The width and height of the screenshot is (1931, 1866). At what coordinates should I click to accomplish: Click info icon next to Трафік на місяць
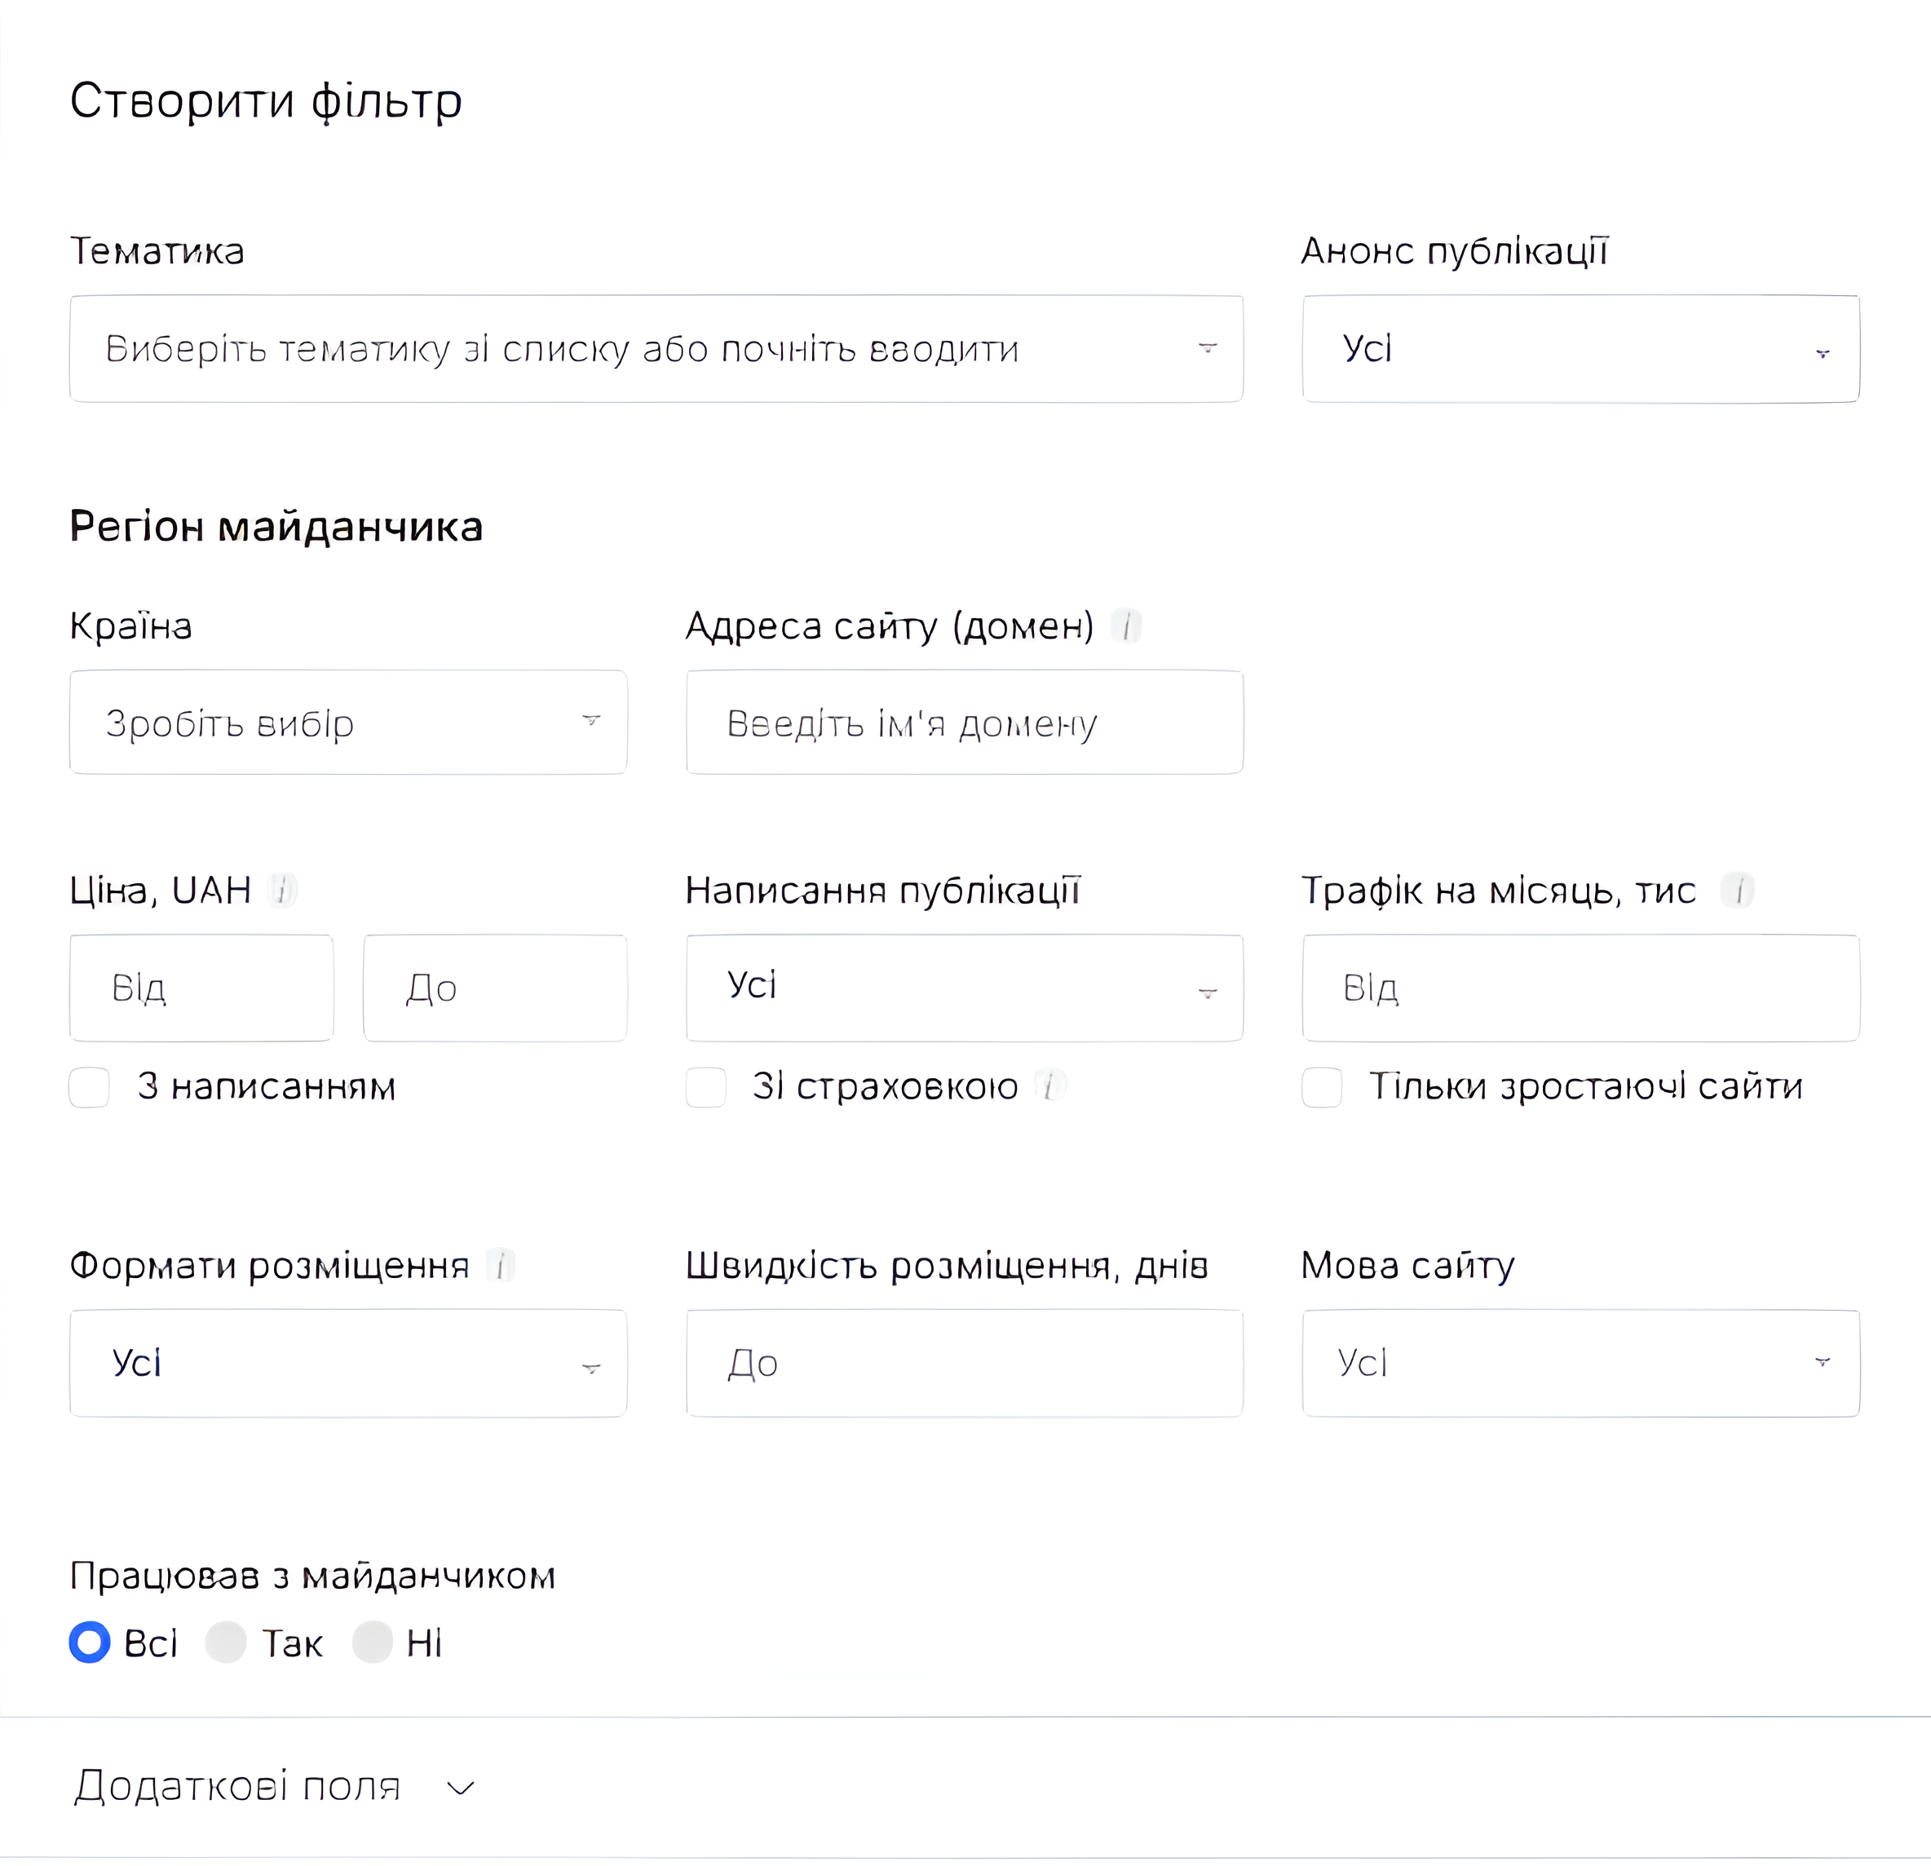coord(1737,890)
